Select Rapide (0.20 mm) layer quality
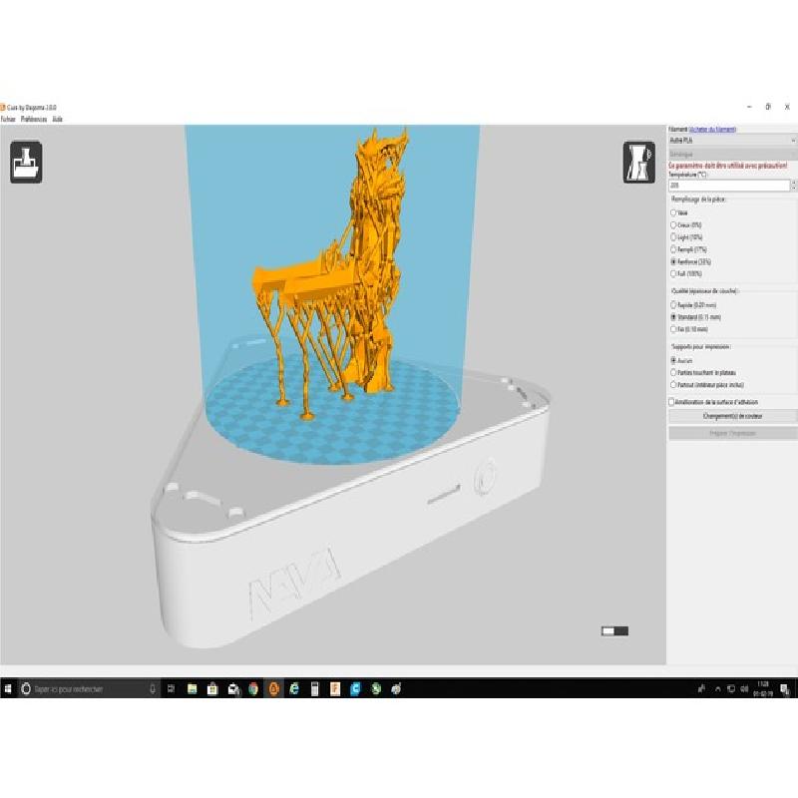Image resolution: width=798 pixels, height=798 pixels. point(673,304)
